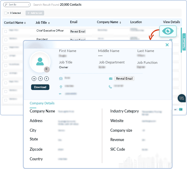
Task: Click the SIC Code label
Action: 117,149
